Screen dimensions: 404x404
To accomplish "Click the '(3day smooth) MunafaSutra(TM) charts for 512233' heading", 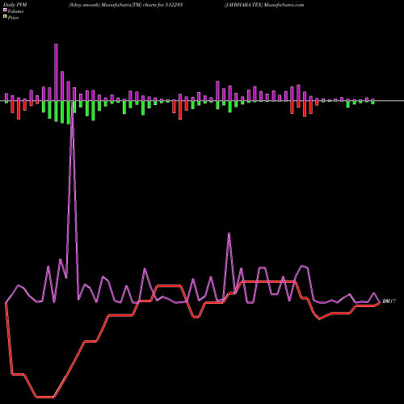I will click(126, 5).
